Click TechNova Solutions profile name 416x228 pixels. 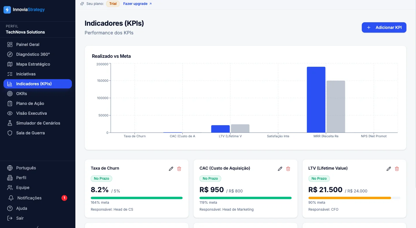pos(26,32)
